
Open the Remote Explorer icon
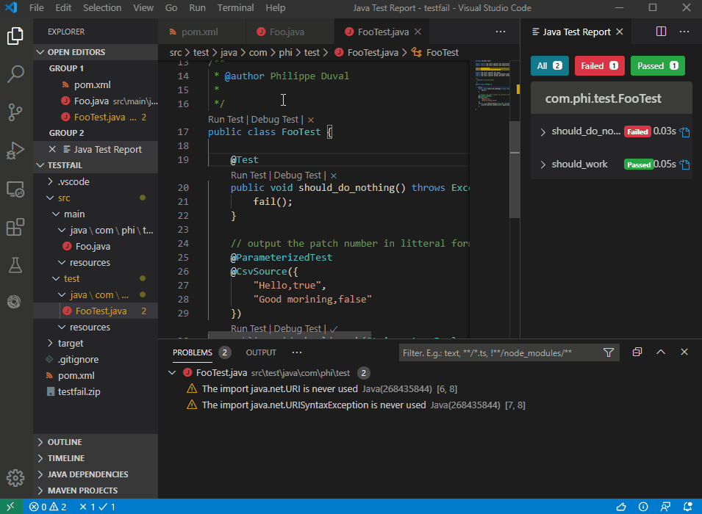15,189
